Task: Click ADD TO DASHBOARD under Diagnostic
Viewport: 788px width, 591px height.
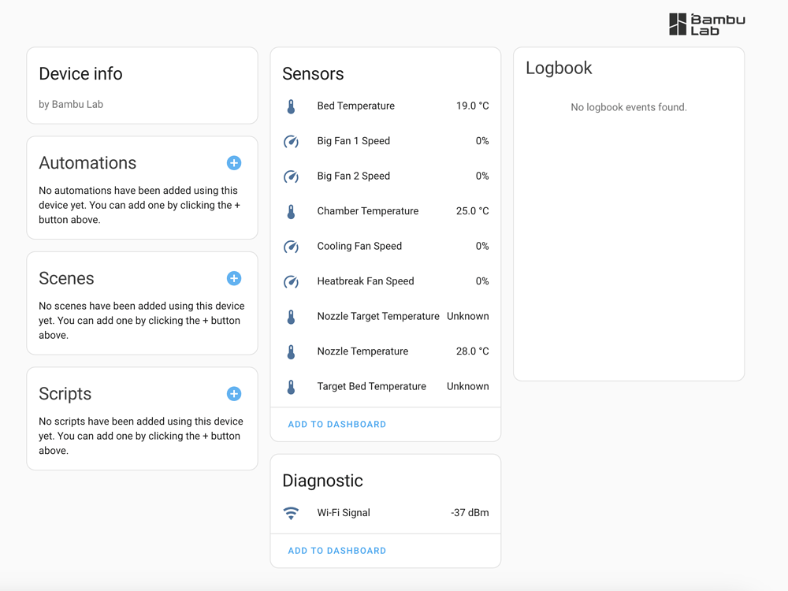Action: [x=336, y=550]
